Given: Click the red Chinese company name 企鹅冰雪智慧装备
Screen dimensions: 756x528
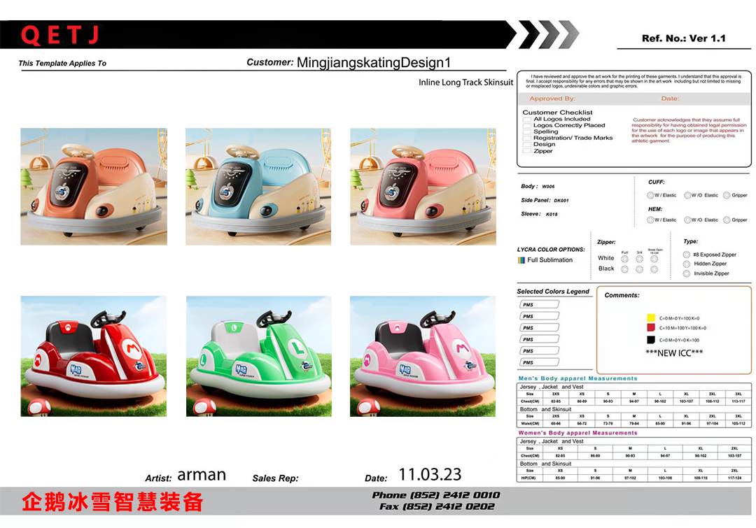Looking at the screenshot, I should point(112,502).
